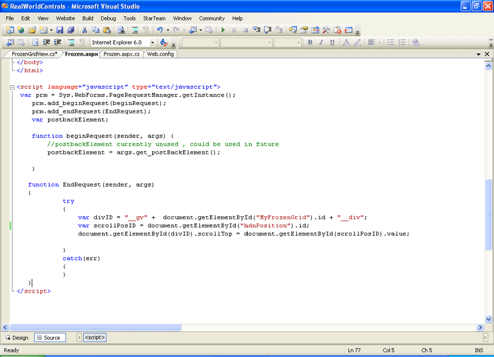Open the Toolbox hammer and wrench icon
The height and width of the screenshot is (357, 494).
pos(326,30)
